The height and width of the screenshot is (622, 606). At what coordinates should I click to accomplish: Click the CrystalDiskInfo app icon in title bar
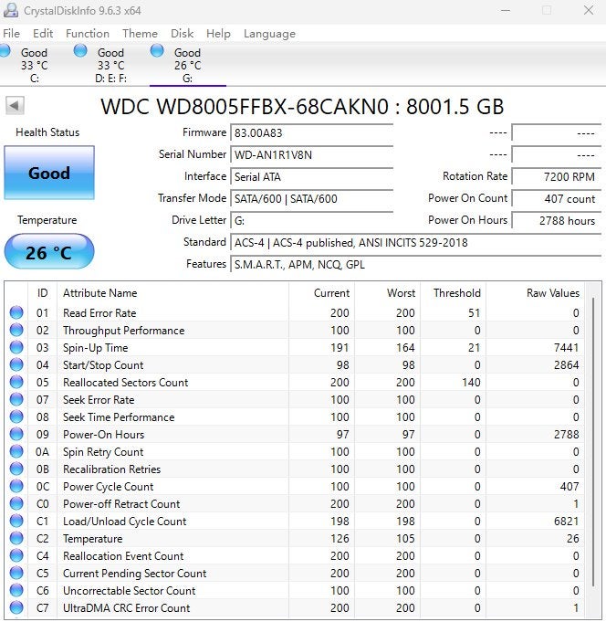(10, 10)
